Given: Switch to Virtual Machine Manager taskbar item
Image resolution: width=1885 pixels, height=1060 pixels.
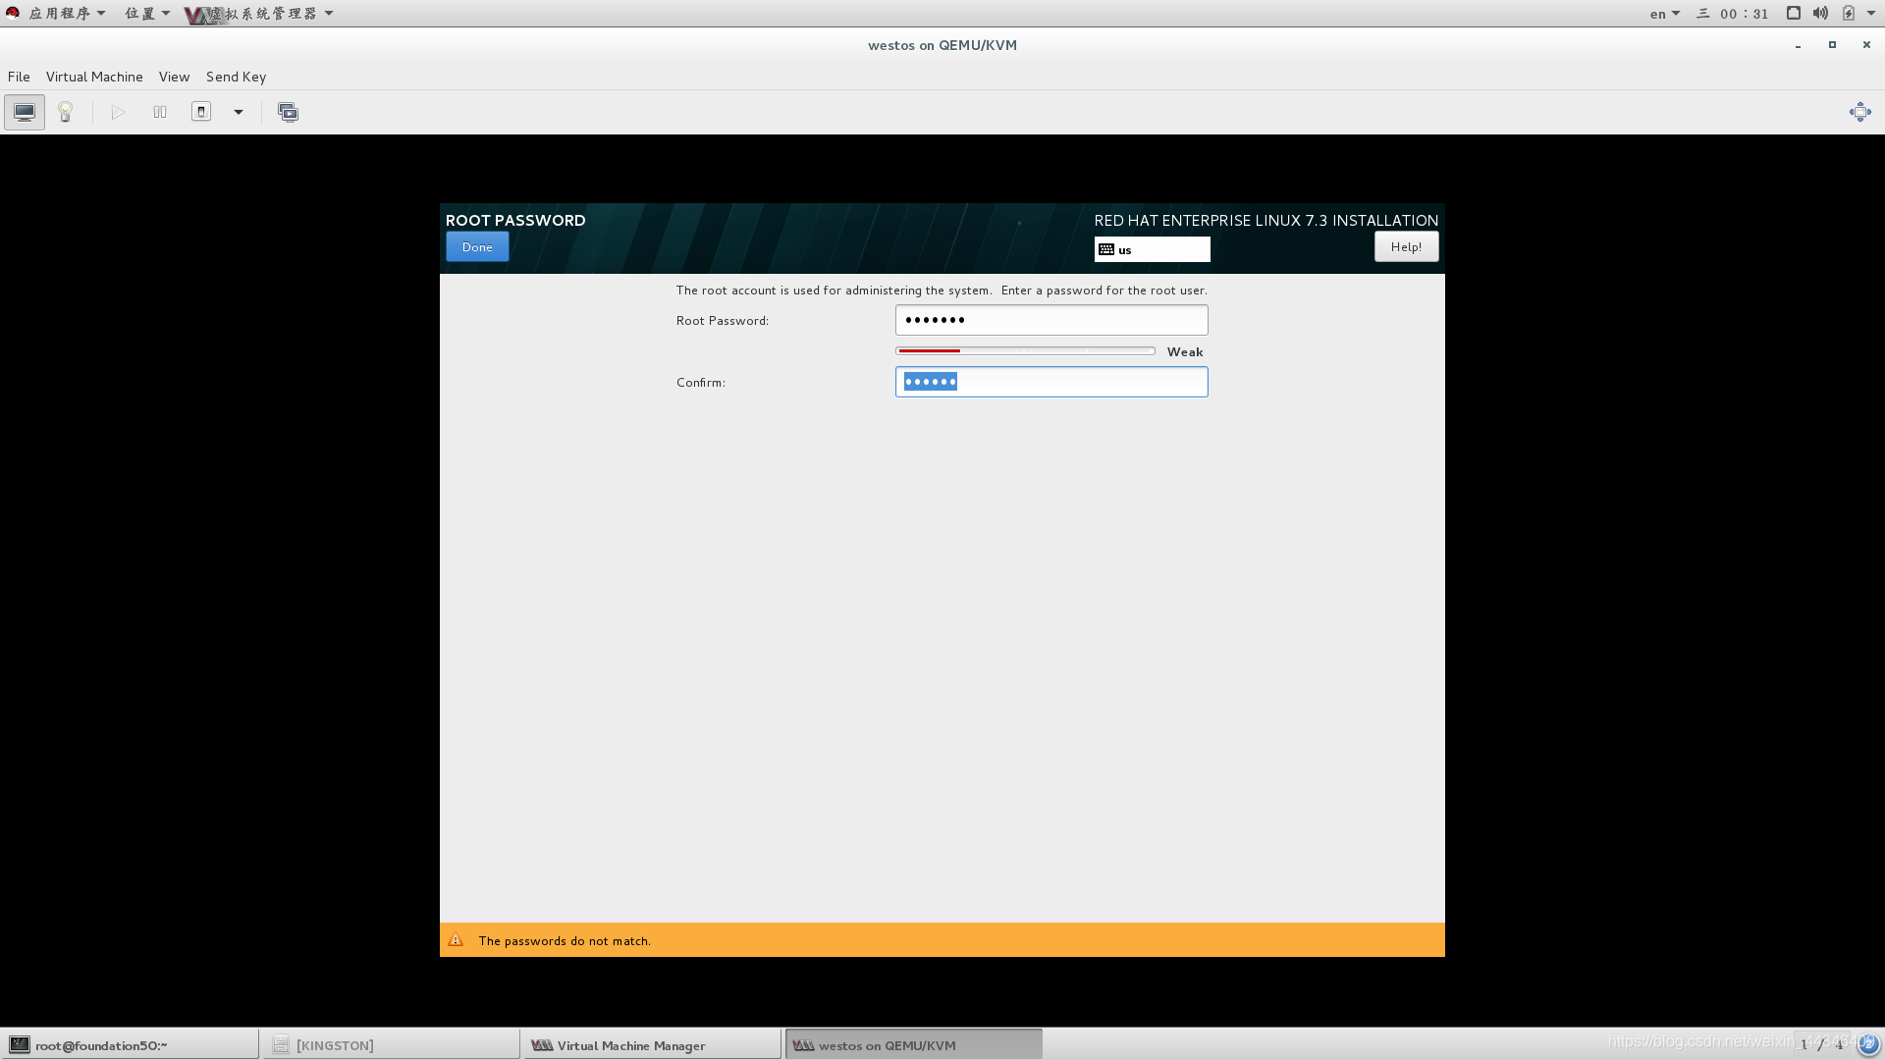Looking at the screenshot, I should click(652, 1044).
